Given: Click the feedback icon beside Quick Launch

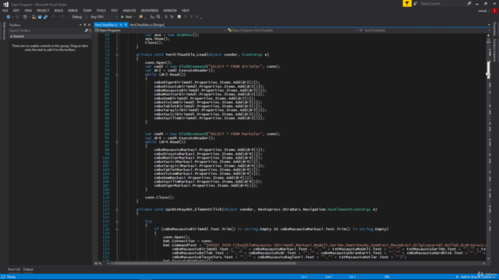Looking at the screenshot, I should [416, 3].
